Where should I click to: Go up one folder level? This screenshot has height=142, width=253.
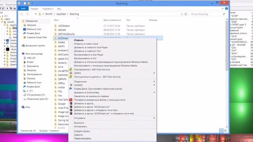36,14
